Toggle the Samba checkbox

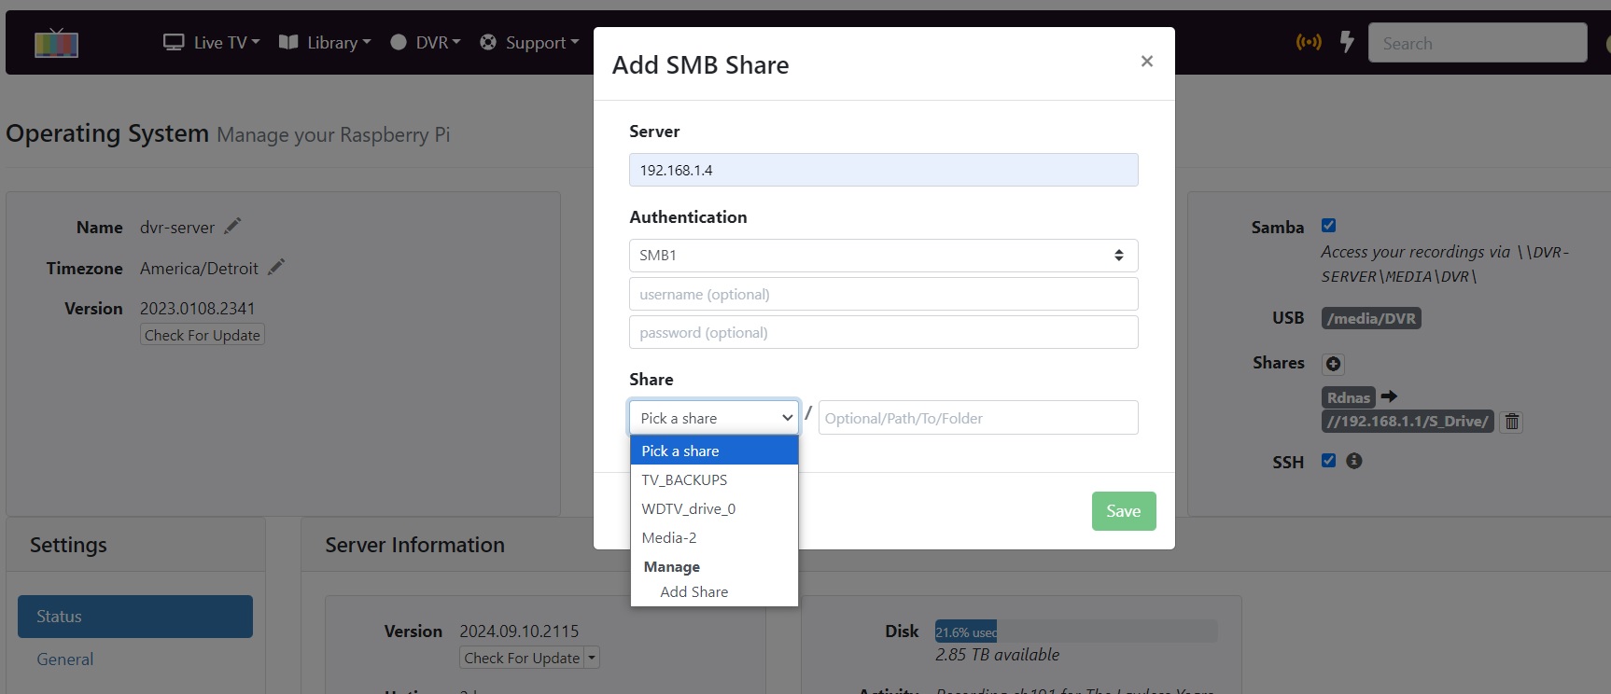click(1328, 226)
